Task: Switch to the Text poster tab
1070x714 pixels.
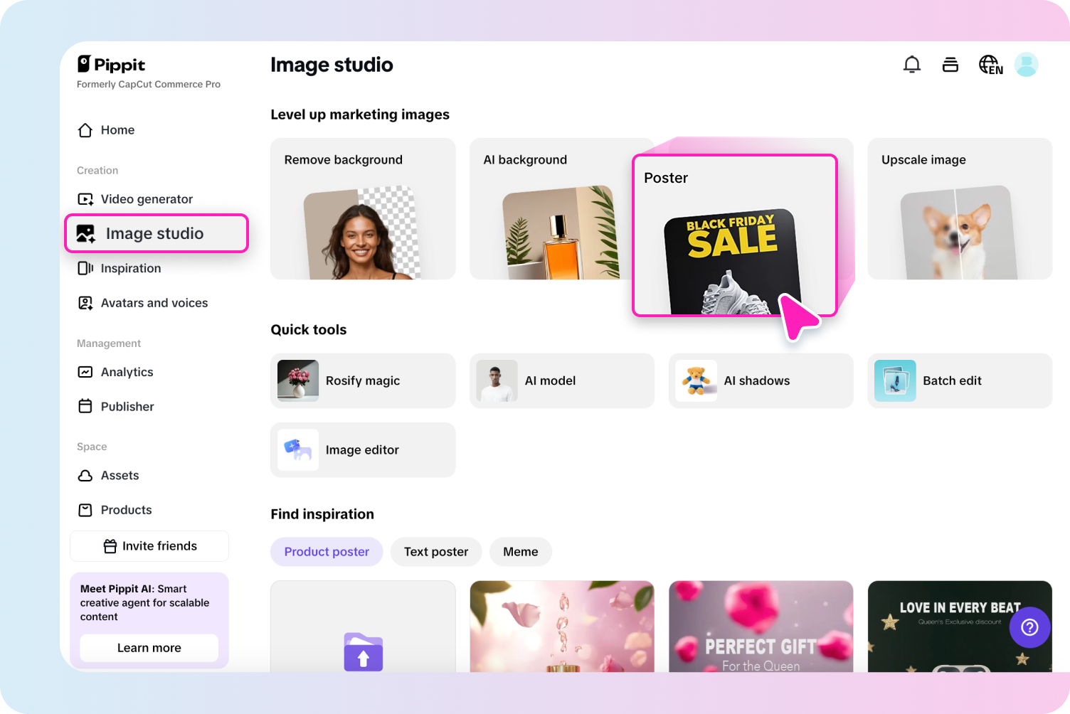Action: click(x=436, y=551)
